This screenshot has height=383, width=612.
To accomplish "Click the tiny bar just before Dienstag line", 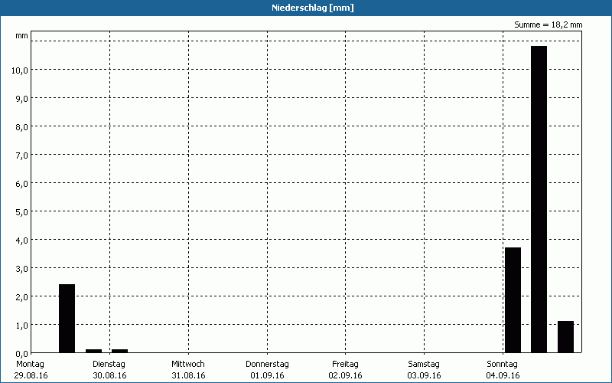I will (93, 351).
